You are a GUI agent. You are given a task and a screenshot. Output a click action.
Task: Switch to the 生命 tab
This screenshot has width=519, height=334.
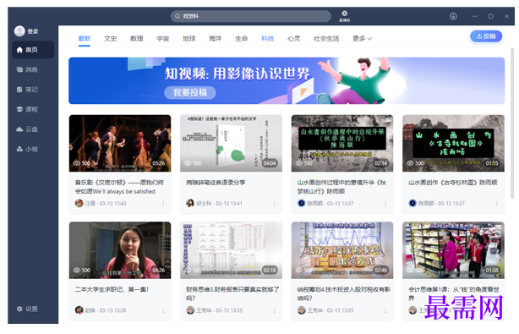241,39
